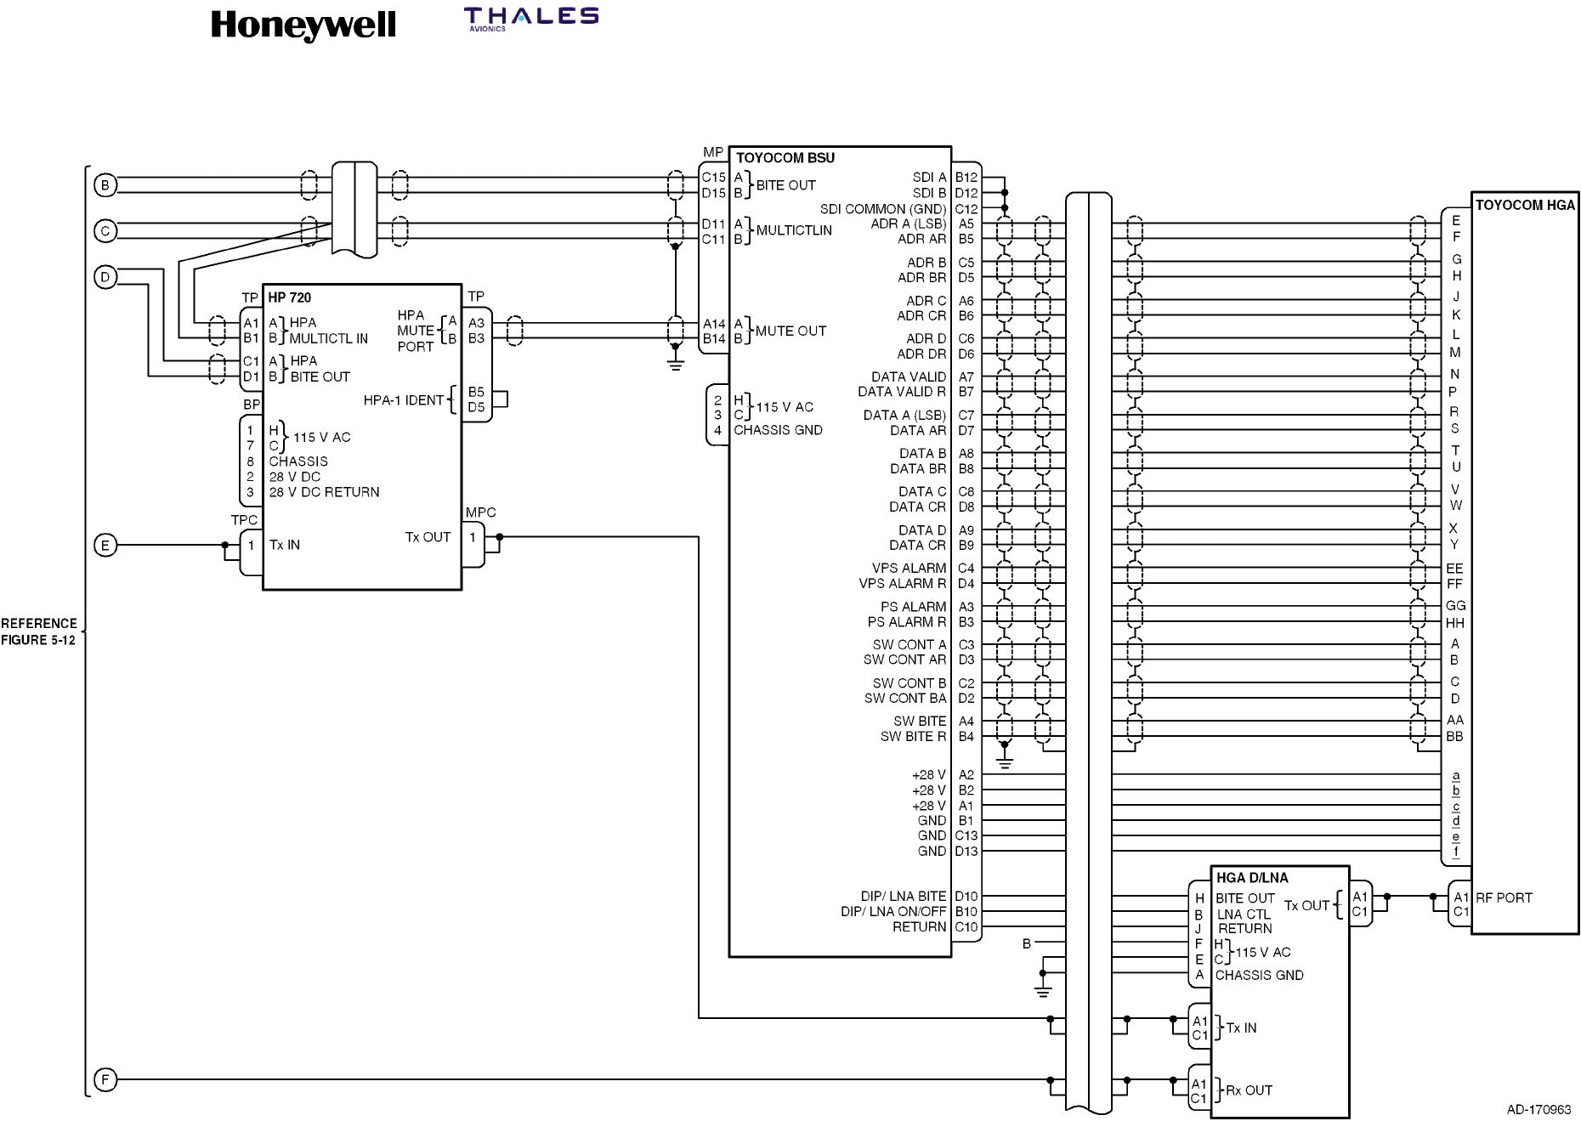Image resolution: width=1581 pixels, height=1121 pixels.
Task: Click the TOYOCOM BSU block title
Action: coord(785,158)
